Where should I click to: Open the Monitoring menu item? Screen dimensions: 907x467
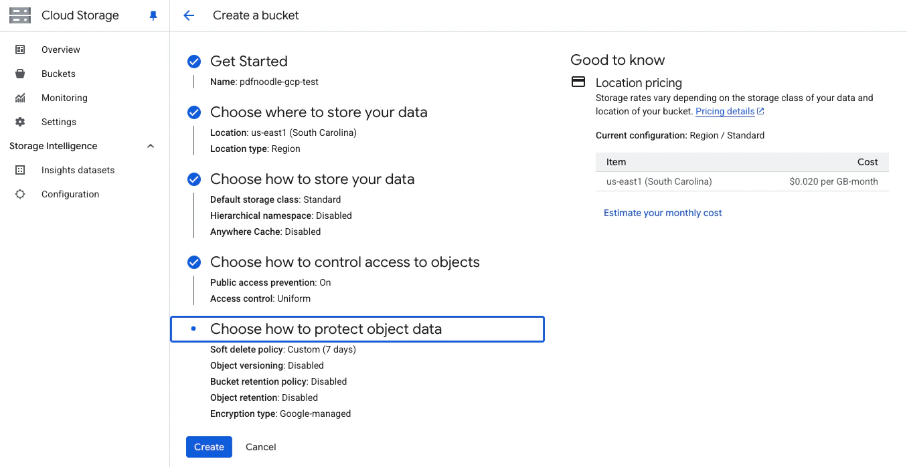(64, 98)
